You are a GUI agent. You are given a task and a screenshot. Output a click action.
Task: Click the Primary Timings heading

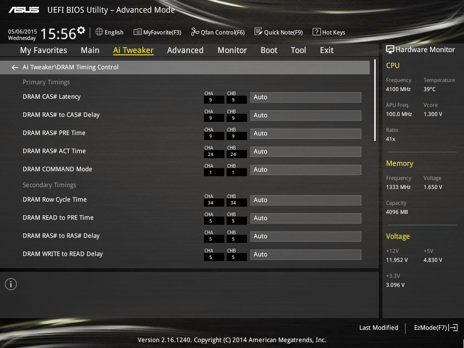click(x=46, y=82)
